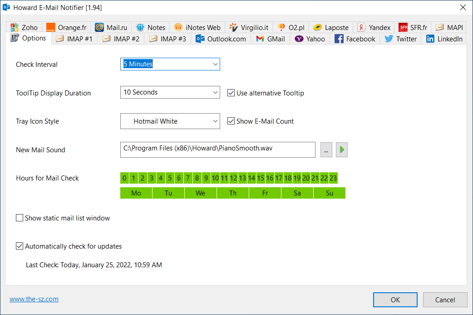This screenshot has width=473, height=315.
Task: Toggle Wednesday mail check day
Action: coord(201,193)
